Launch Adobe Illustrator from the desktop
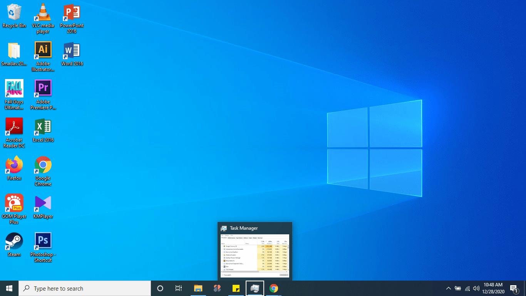Image resolution: width=526 pixels, height=296 pixels. [42, 49]
